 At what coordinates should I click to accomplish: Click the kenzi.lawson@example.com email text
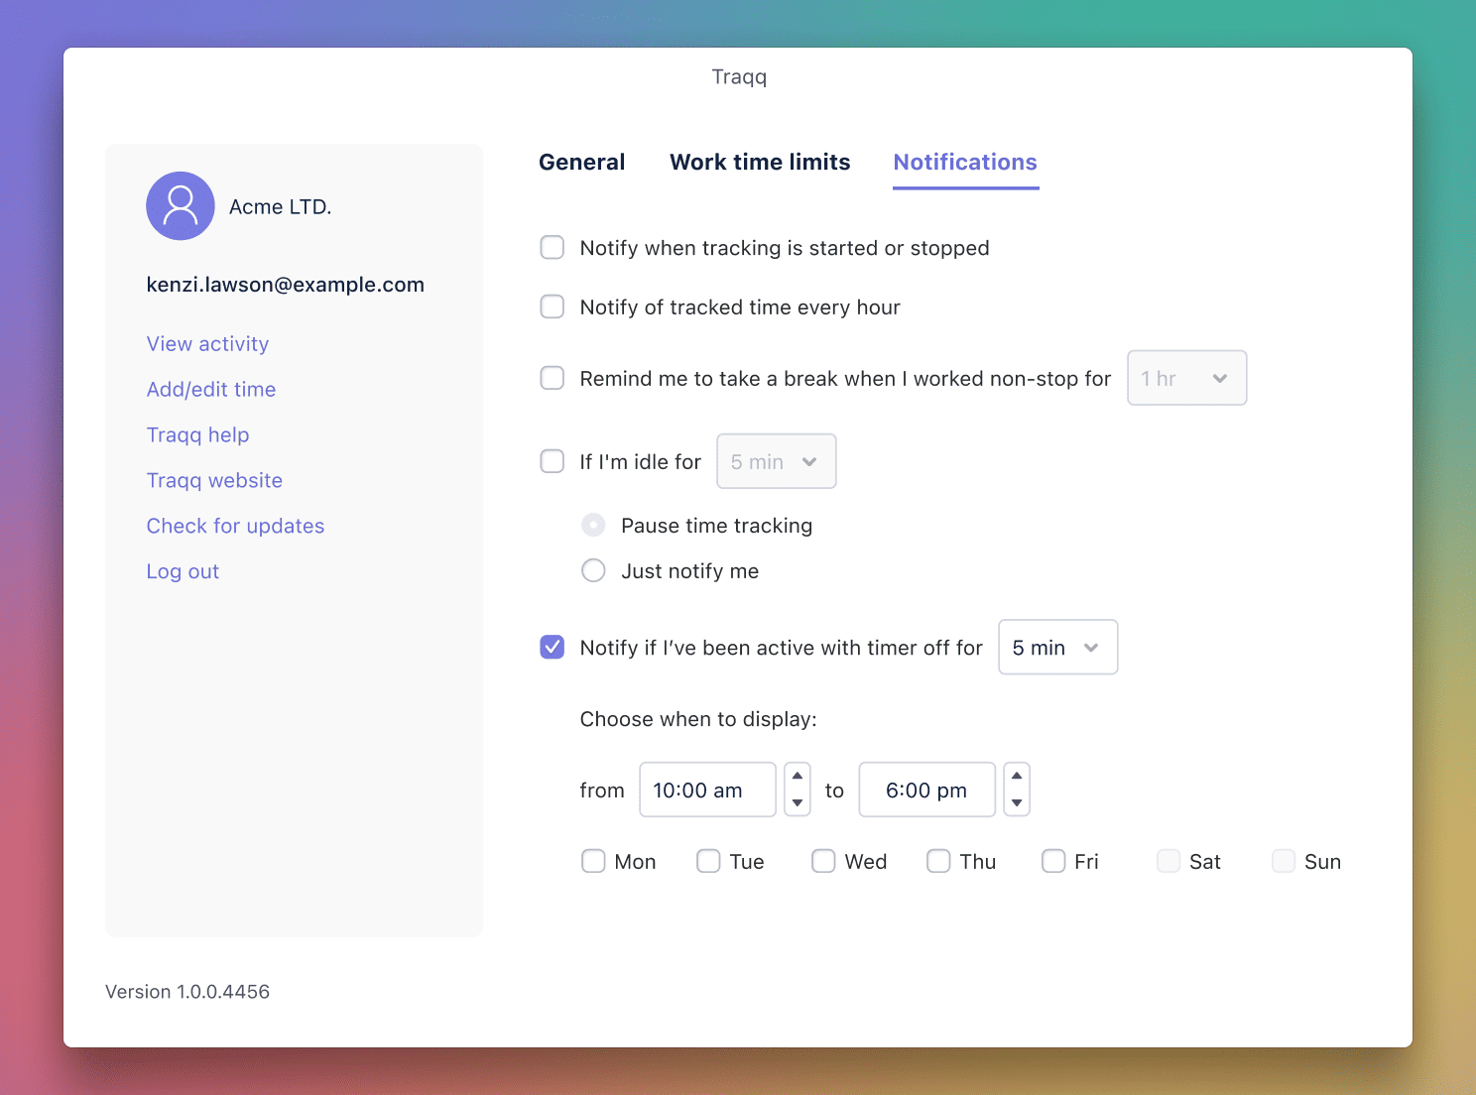(286, 285)
